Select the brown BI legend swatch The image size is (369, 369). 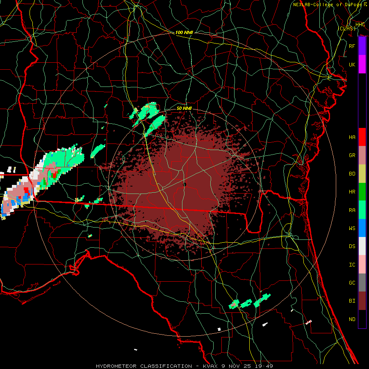point(362,301)
